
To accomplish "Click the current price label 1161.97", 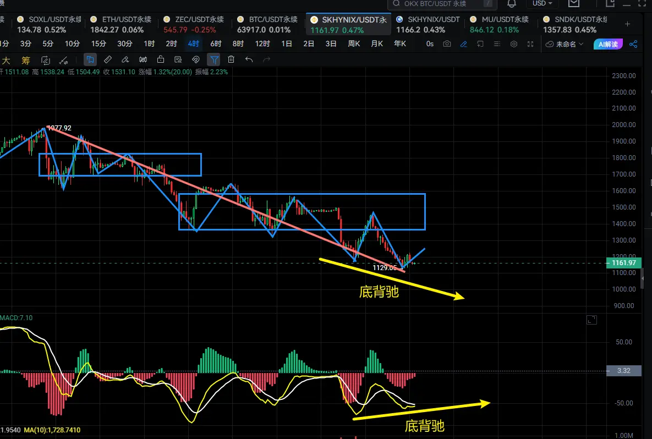I will coord(624,263).
